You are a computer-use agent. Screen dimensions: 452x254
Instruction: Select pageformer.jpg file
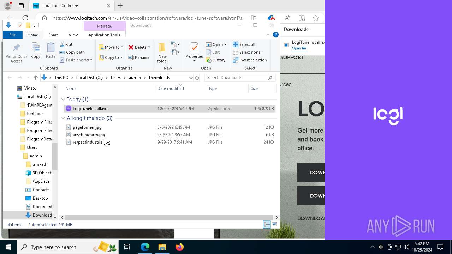tap(87, 127)
